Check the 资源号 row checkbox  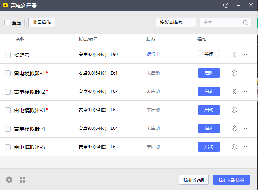8,55
